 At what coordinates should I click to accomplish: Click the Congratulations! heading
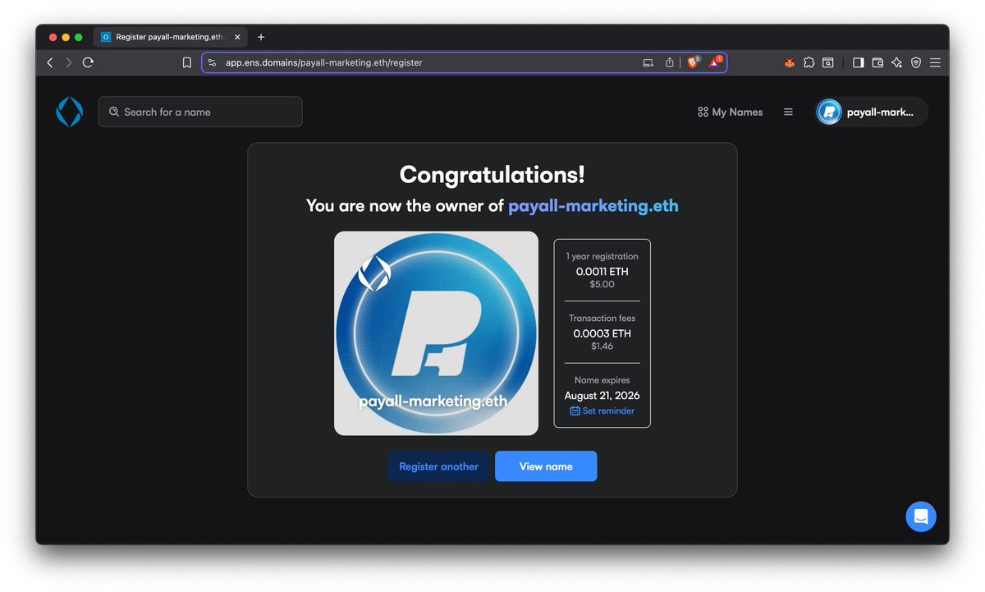coord(492,174)
